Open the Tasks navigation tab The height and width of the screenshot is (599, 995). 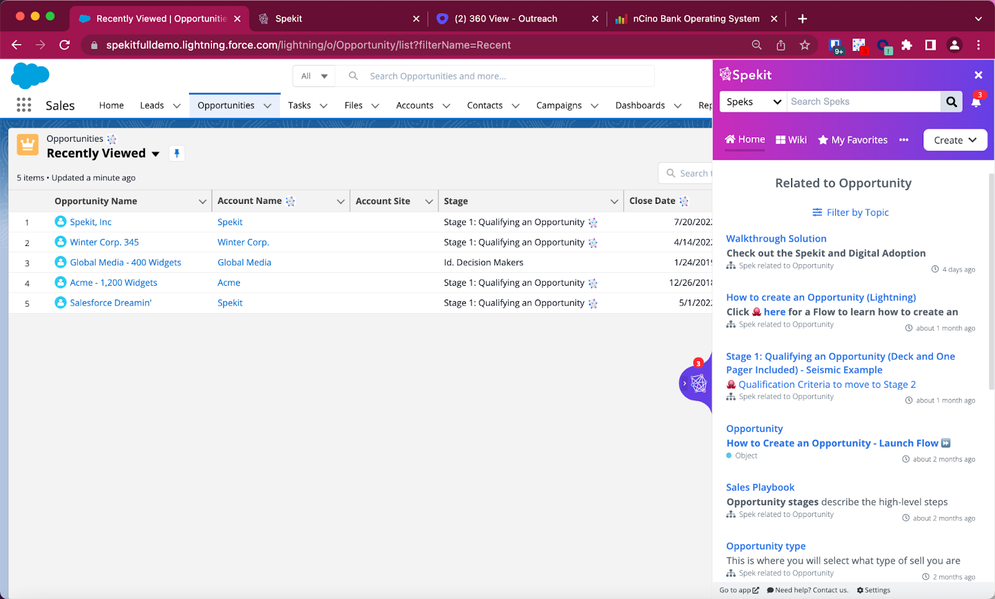coord(299,105)
